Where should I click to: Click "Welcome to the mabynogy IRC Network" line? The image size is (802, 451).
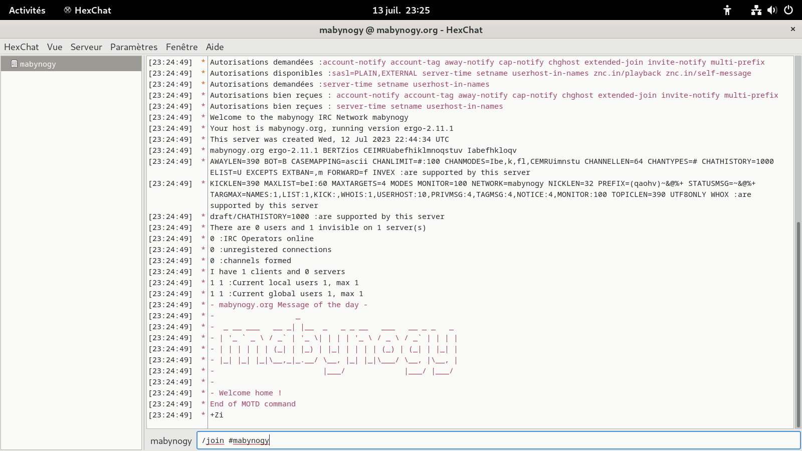(309, 117)
